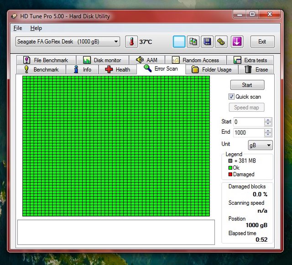Screen dimensions: 292x265
Task: Close the HD Tune Pro window
Action: click(269, 14)
